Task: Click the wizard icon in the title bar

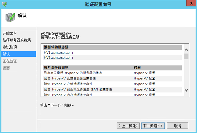Action: point(5,4)
